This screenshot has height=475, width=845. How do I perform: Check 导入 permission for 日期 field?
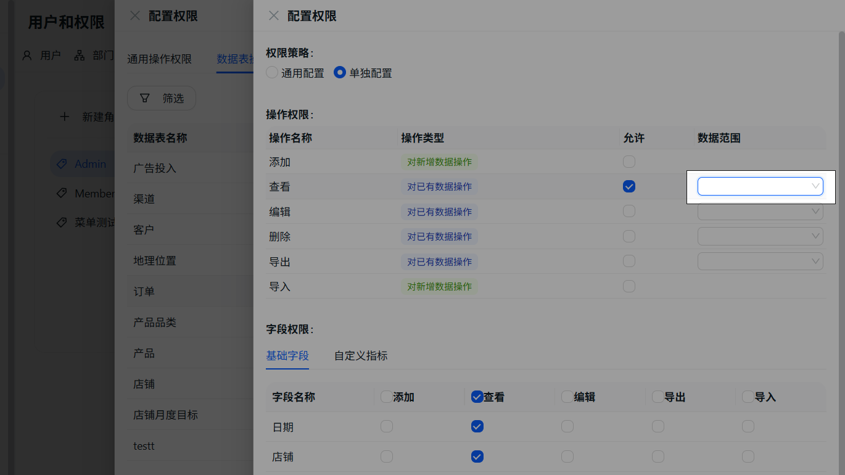coord(748,426)
